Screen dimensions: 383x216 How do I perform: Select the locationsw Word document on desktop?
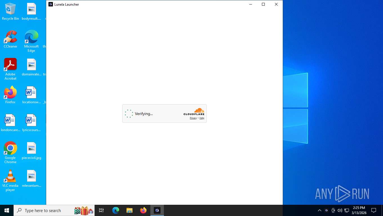point(31,95)
